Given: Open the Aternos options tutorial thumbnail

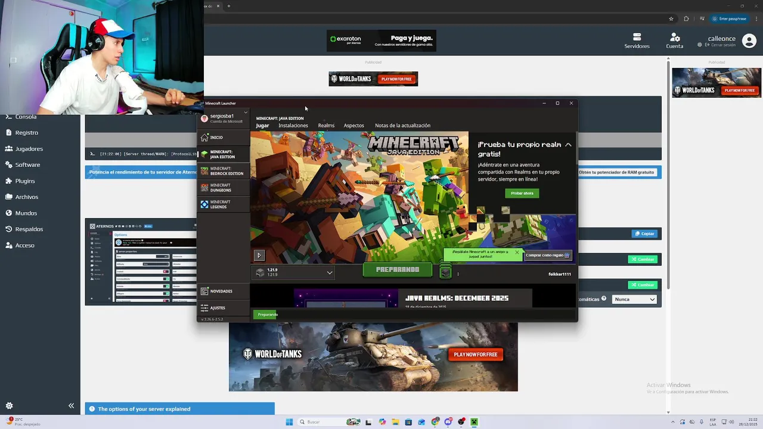Looking at the screenshot, I should point(141,262).
